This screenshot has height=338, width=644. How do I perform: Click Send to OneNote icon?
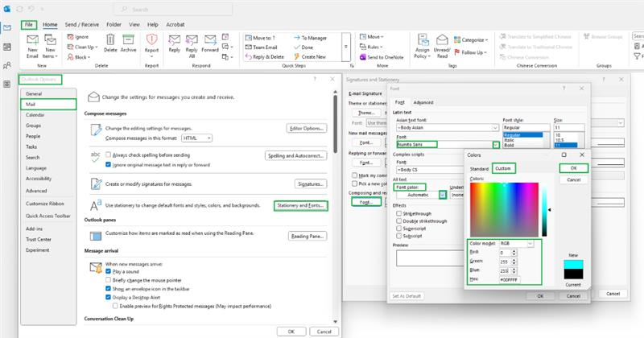pos(363,57)
